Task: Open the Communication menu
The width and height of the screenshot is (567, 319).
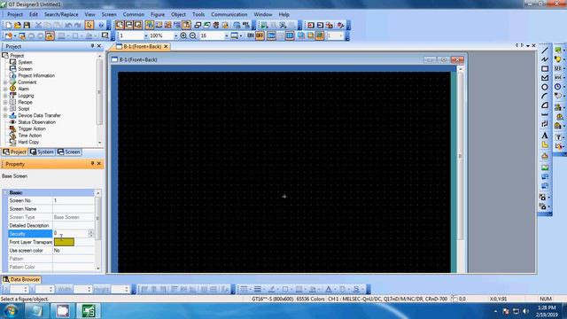Action: coord(229,14)
